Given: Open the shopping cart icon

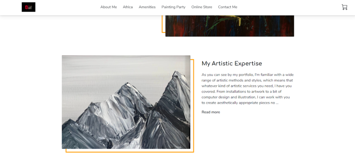Looking at the screenshot, I should click(344, 7).
